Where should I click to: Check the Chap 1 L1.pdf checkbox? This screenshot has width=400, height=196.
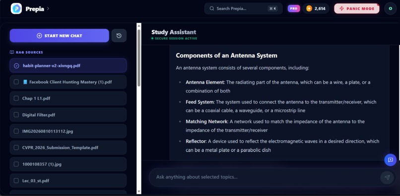pyautogui.click(x=16, y=98)
